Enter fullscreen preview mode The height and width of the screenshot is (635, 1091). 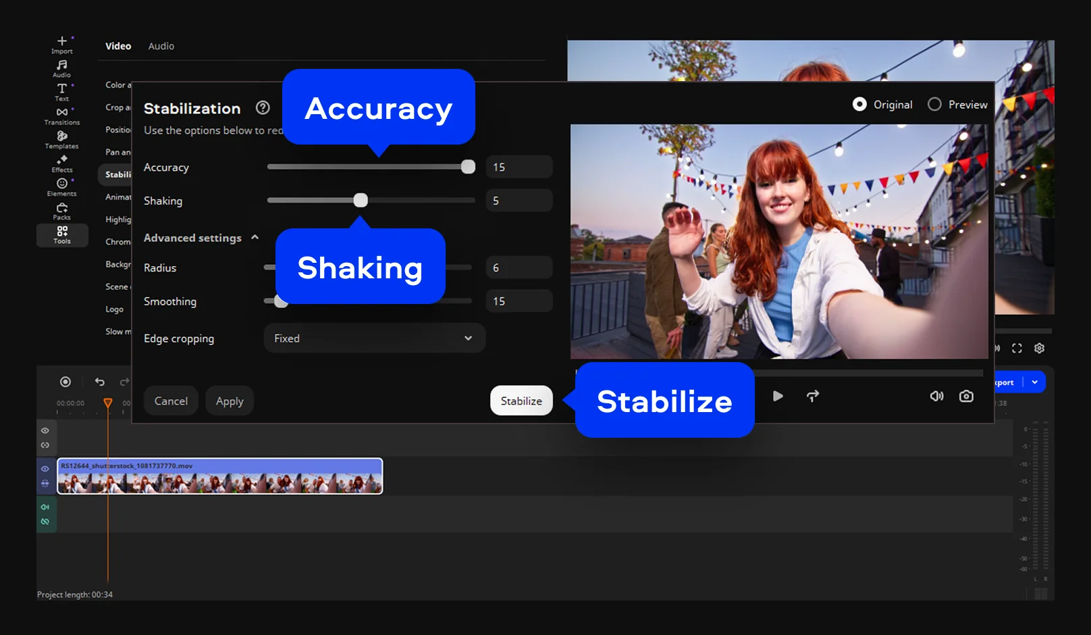(1017, 348)
